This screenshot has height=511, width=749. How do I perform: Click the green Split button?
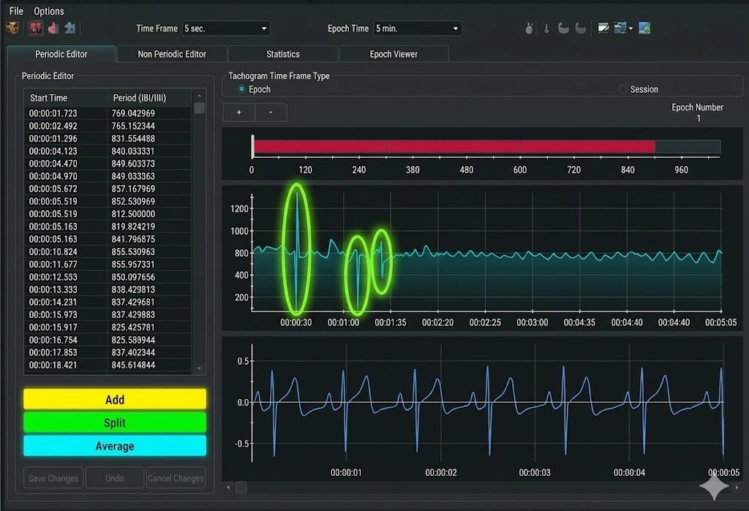115,423
